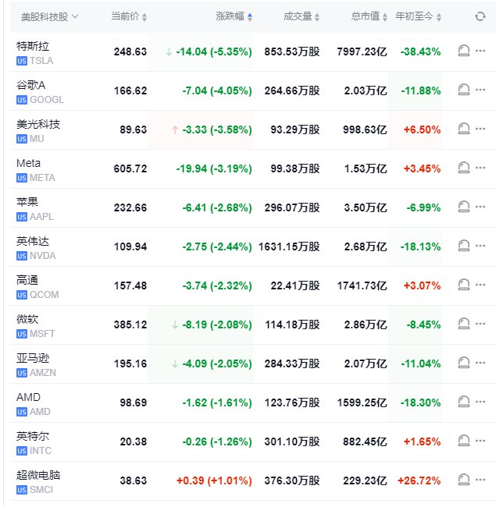
Task: Open Meta stock name link
Action: pyautogui.click(x=28, y=163)
